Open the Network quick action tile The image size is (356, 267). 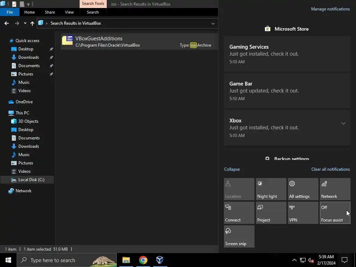(335, 189)
